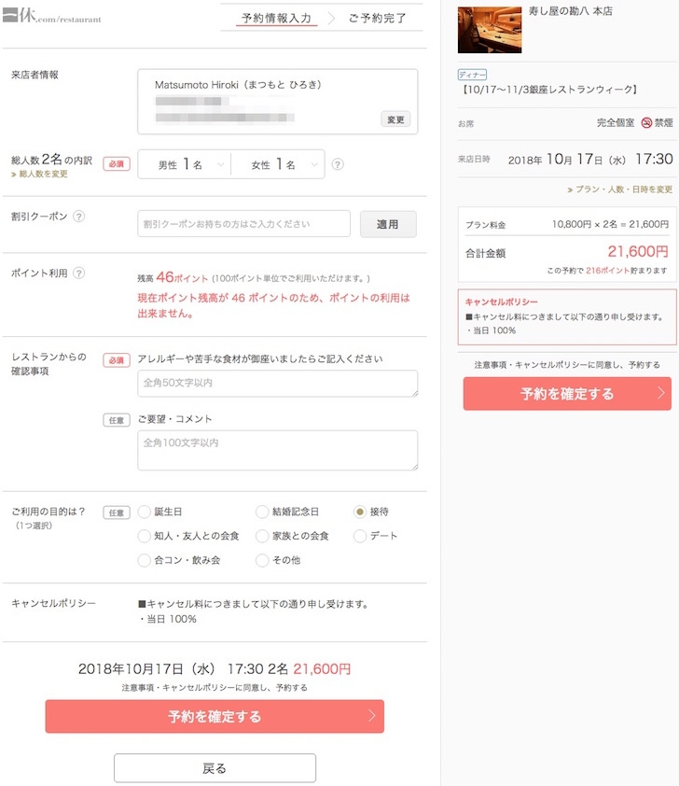
Task: Select the 家族との会食 option
Action: point(262,536)
